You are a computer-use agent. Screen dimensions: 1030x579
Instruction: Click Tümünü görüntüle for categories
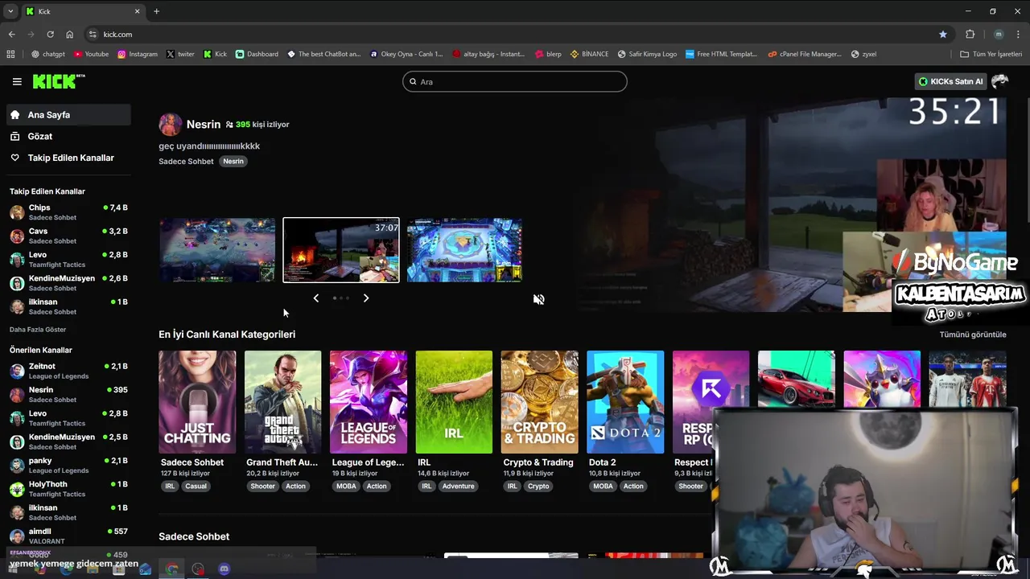973,335
